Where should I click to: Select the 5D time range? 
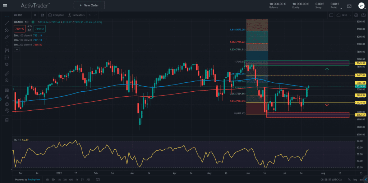pyautogui.click(x=53, y=179)
